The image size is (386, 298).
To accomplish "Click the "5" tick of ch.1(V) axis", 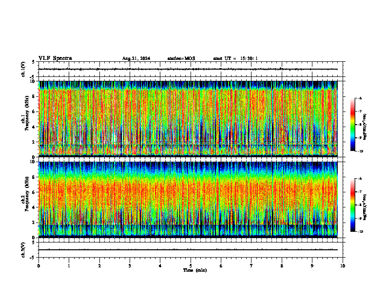I will point(34,62).
